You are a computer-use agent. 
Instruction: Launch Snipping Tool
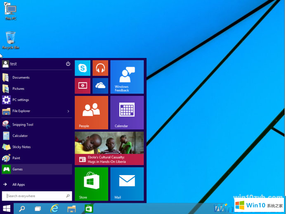click(37, 125)
